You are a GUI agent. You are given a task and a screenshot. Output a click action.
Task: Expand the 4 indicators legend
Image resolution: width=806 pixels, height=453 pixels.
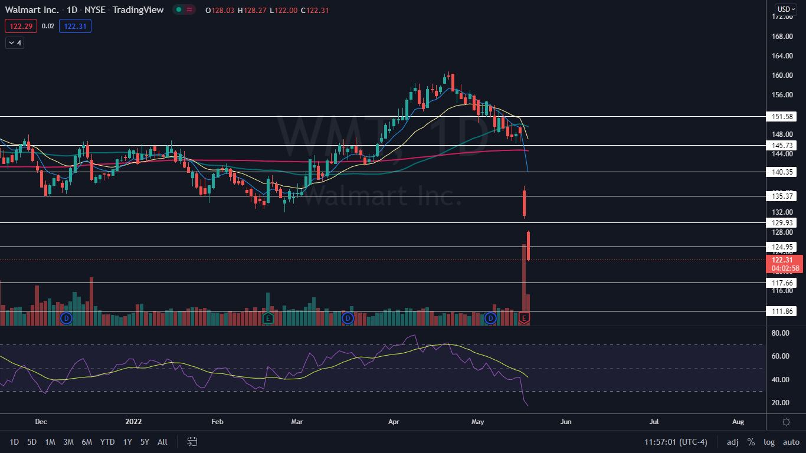[x=15, y=42]
